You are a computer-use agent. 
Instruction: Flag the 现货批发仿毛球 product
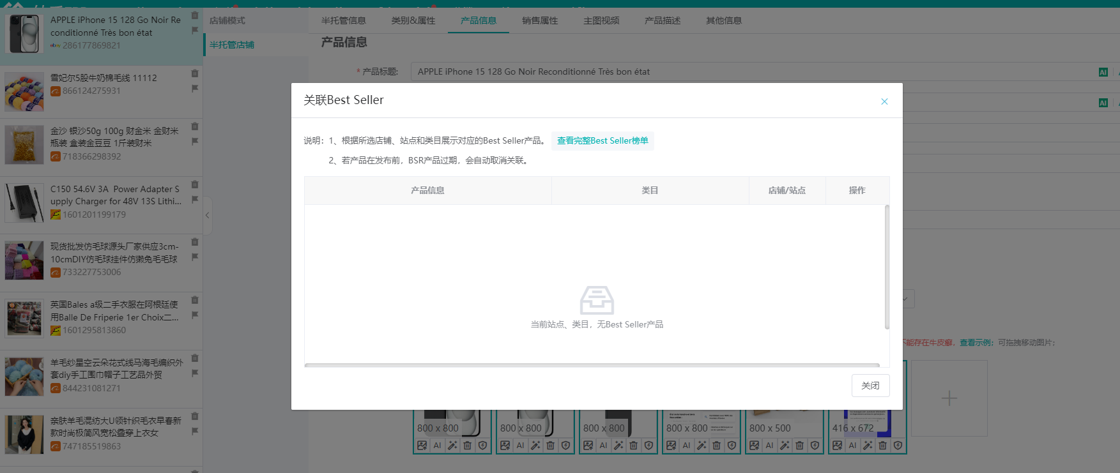195,257
